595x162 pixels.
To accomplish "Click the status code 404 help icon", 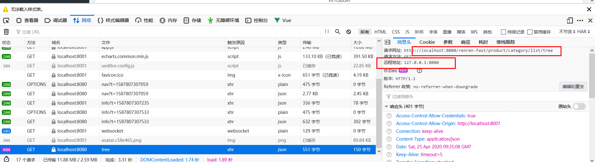I will pos(420,70).
